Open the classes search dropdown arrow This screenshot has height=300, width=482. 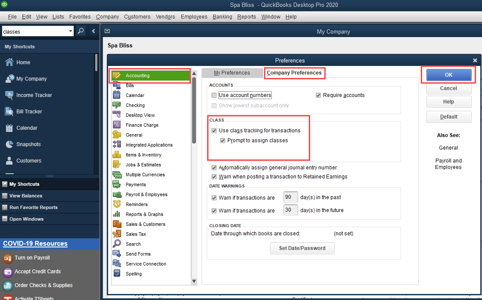[70, 31]
